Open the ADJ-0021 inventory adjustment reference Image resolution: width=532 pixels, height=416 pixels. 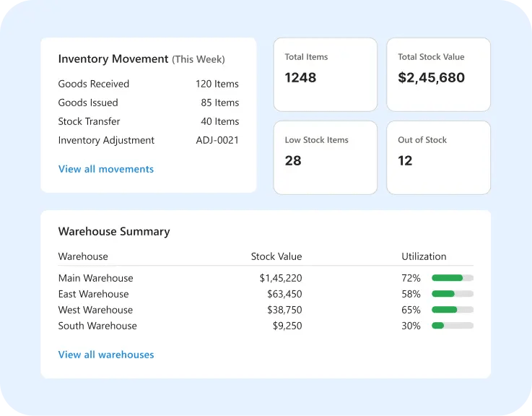(217, 140)
